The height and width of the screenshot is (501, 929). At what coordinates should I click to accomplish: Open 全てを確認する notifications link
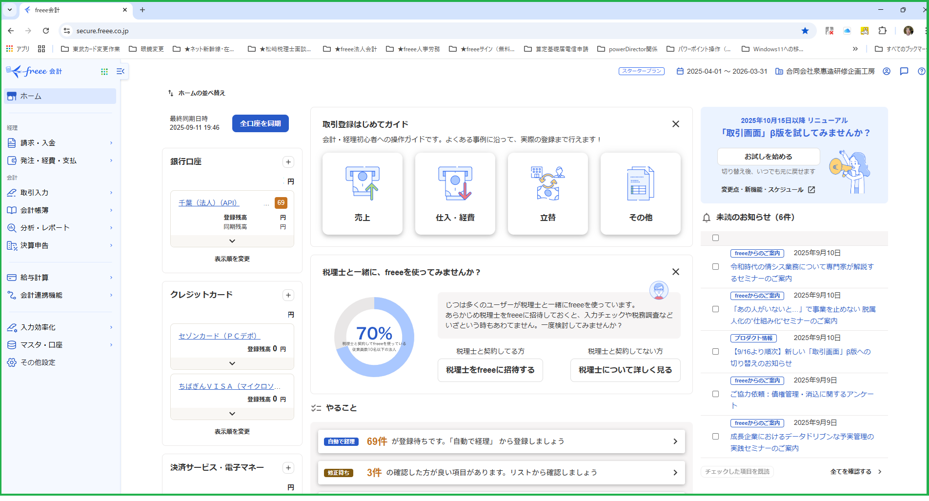(x=856, y=472)
